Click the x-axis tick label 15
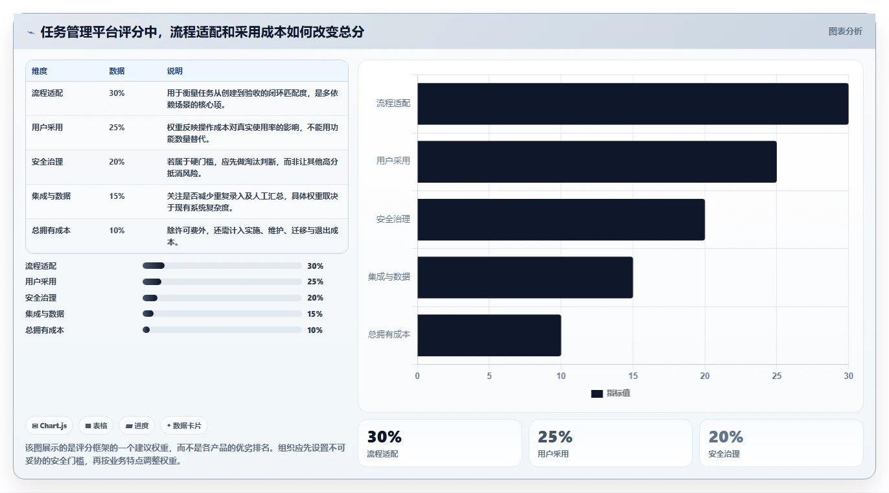The height and width of the screenshot is (493, 889). pyautogui.click(x=633, y=376)
